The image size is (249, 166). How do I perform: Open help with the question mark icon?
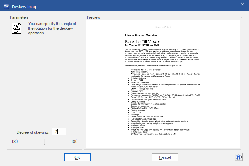pos(238,157)
